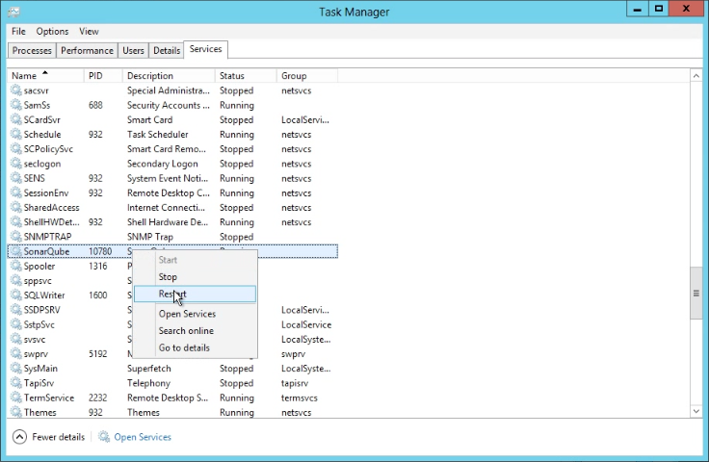Open the View menu
This screenshot has height=462, width=709.
click(x=89, y=31)
